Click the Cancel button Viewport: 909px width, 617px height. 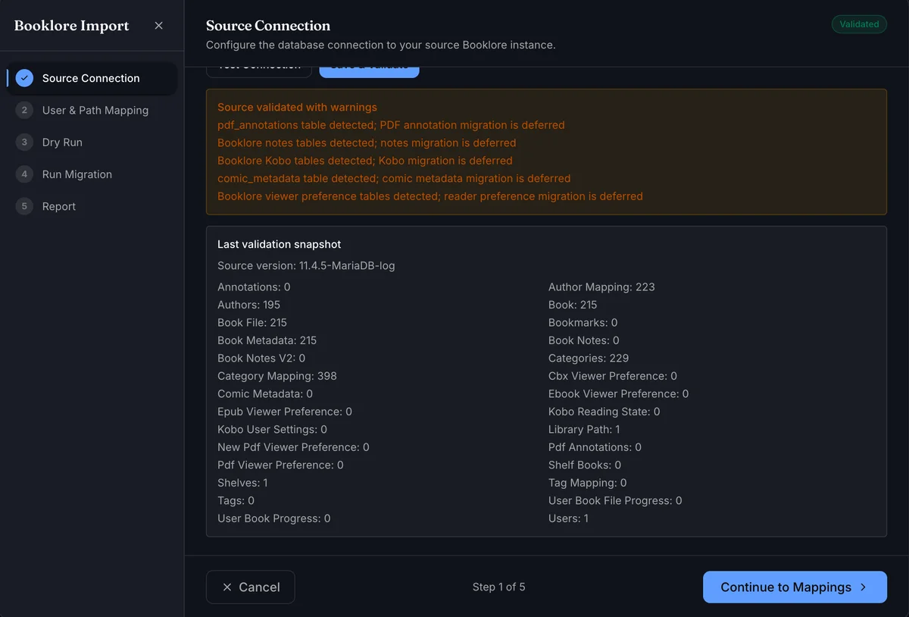(x=250, y=587)
